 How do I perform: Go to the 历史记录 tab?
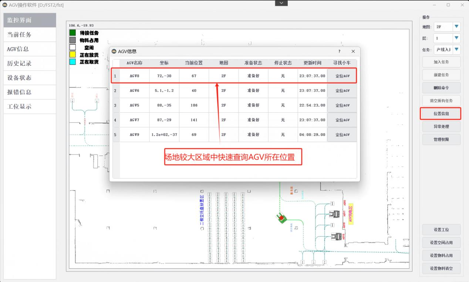[x=30, y=64]
